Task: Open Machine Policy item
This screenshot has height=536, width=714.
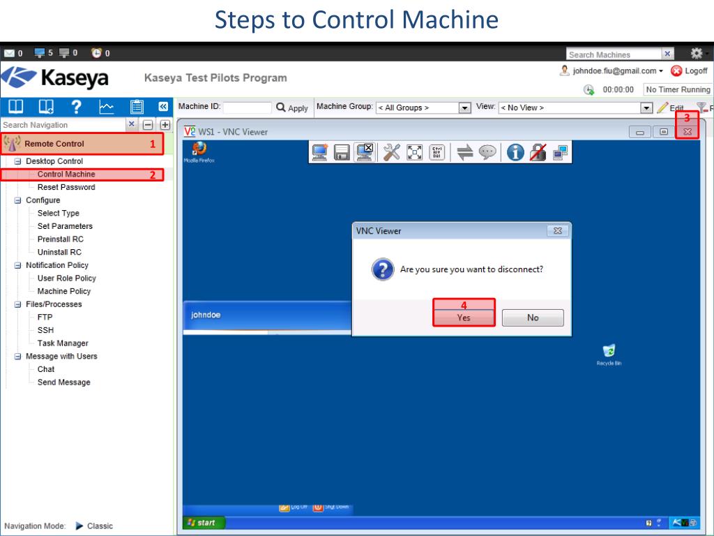Action: coord(63,291)
